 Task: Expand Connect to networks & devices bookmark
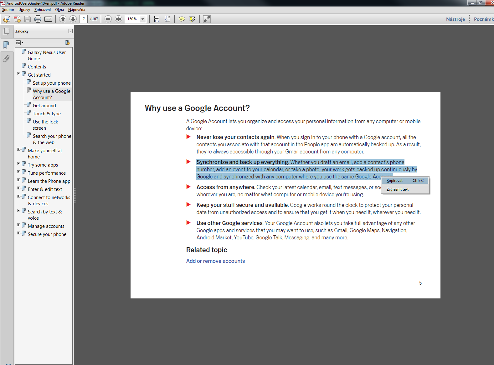click(x=18, y=196)
